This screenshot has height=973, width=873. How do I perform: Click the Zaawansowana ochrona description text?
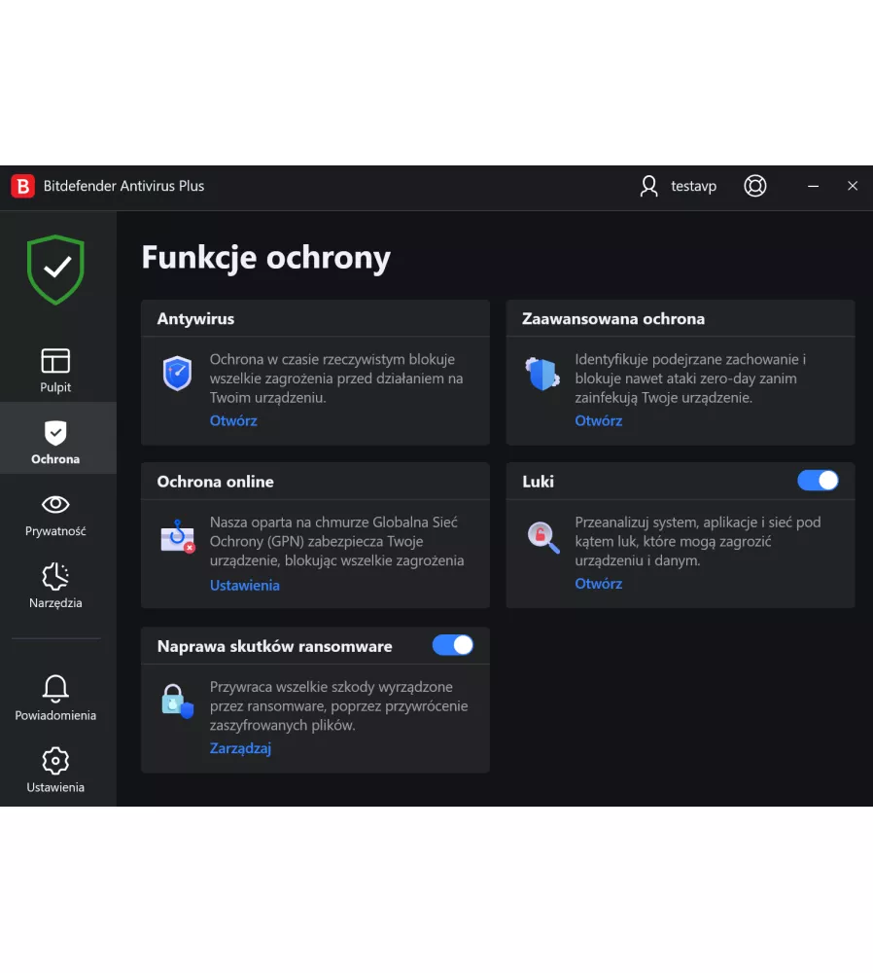click(690, 378)
